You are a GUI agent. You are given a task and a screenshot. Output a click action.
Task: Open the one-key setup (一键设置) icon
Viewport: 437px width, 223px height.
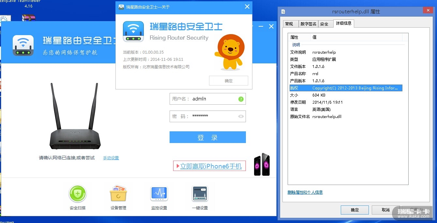200,194
